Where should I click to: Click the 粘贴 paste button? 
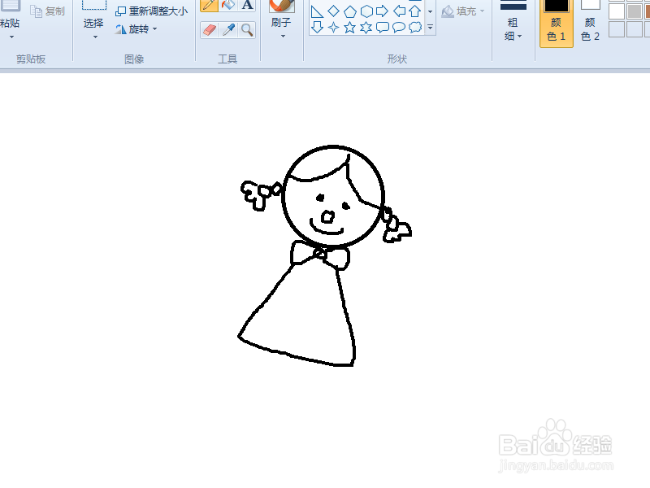[x=10, y=14]
